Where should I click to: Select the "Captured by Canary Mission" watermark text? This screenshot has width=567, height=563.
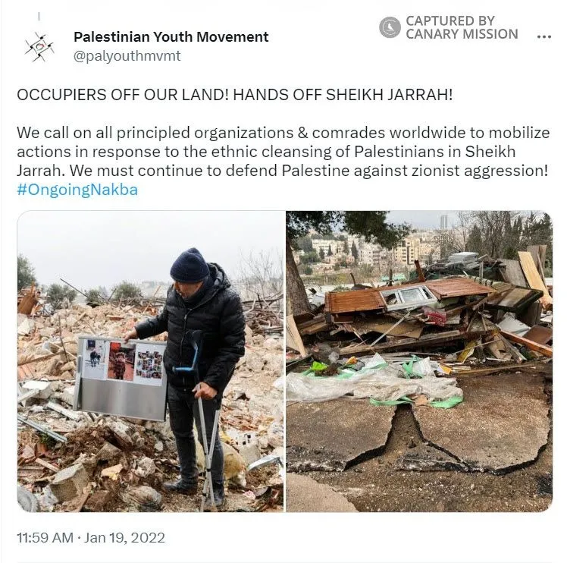(x=462, y=27)
